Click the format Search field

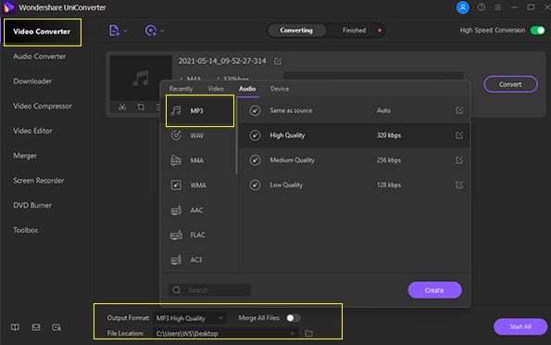point(210,290)
